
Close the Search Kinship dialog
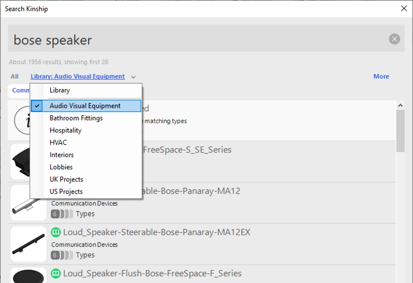pyautogui.click(x=404, y=8)
